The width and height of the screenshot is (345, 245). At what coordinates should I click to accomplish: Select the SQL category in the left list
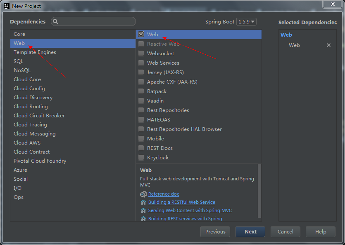point(19,61)
